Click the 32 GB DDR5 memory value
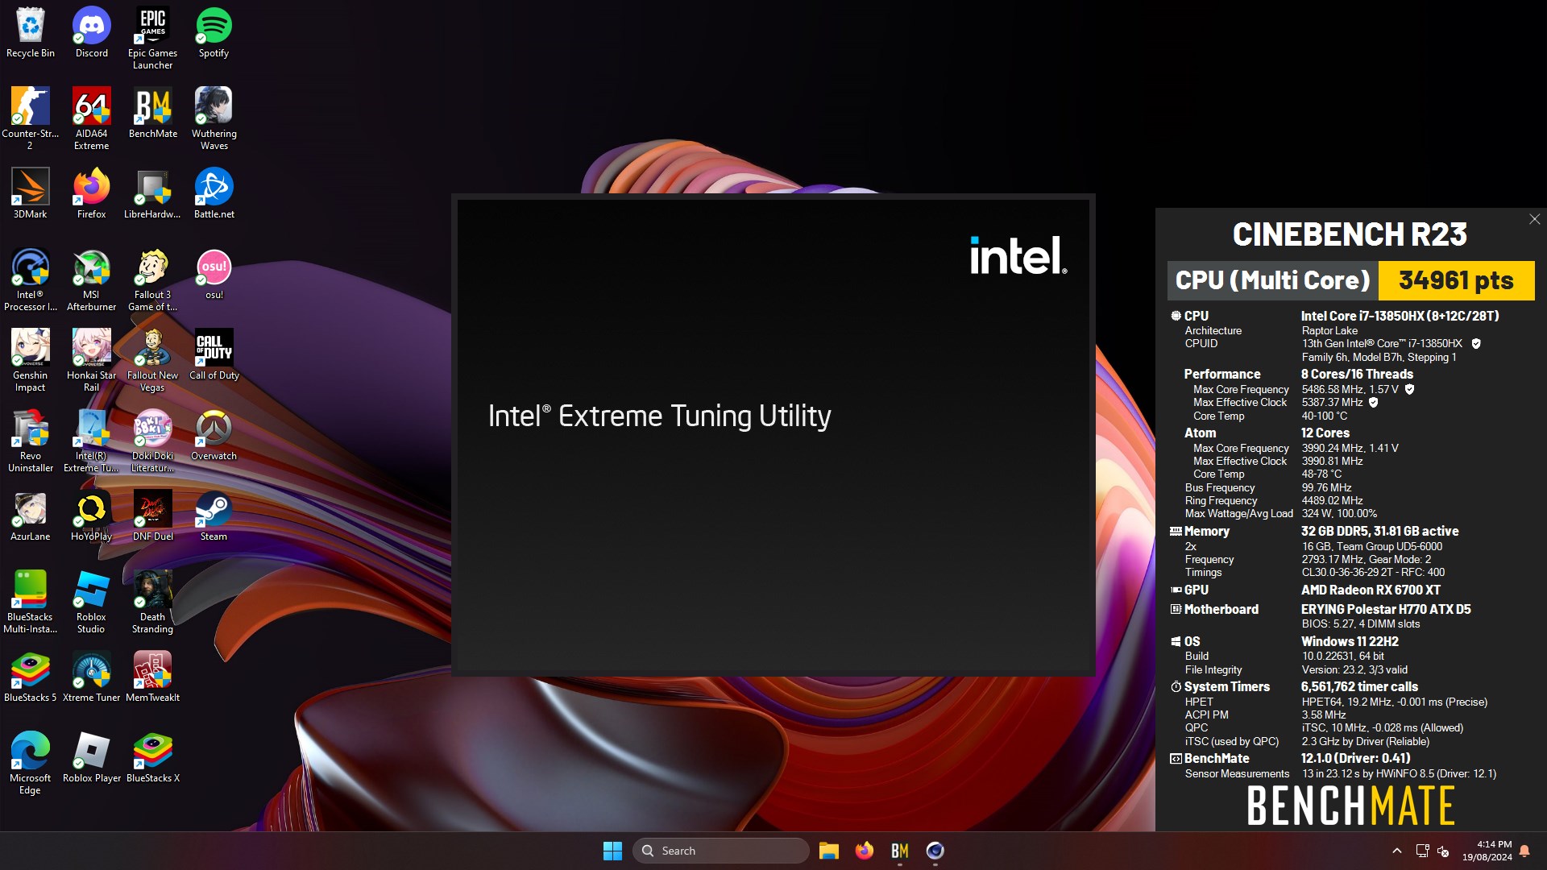The height and width of the screenshot is (870, 1547). click(x=1379, y=531)
